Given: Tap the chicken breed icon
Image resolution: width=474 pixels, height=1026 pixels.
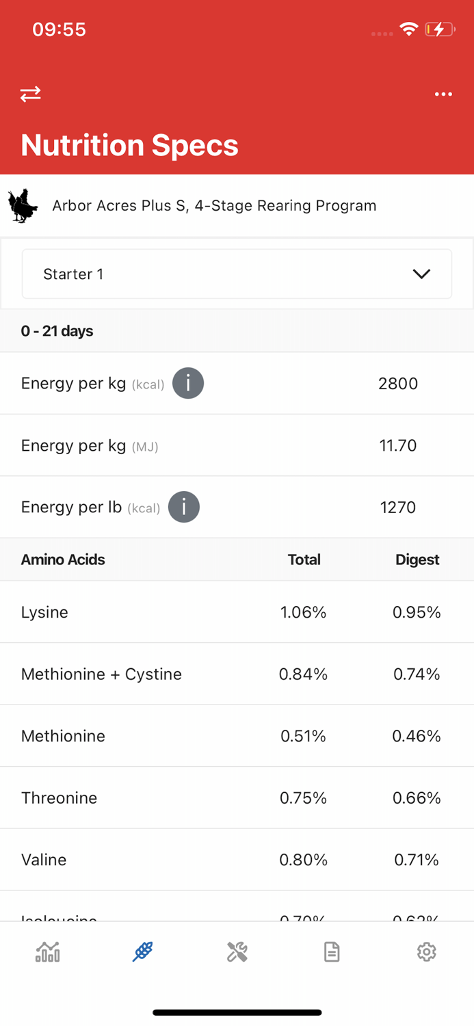Looking at the screenshot, I should click(23, 206).
